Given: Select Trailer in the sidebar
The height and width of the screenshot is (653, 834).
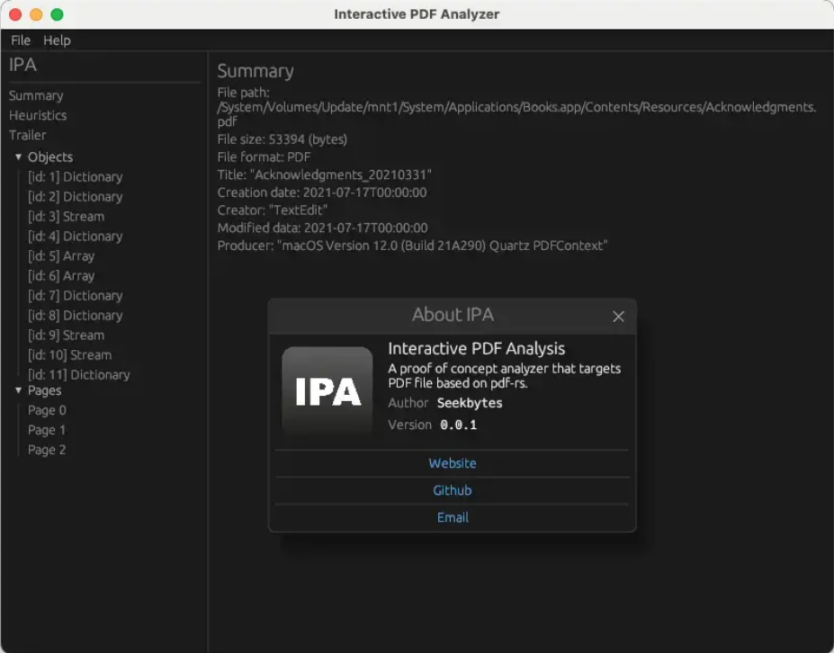Looking at the screenshot, I should click(x=28, y=135).
